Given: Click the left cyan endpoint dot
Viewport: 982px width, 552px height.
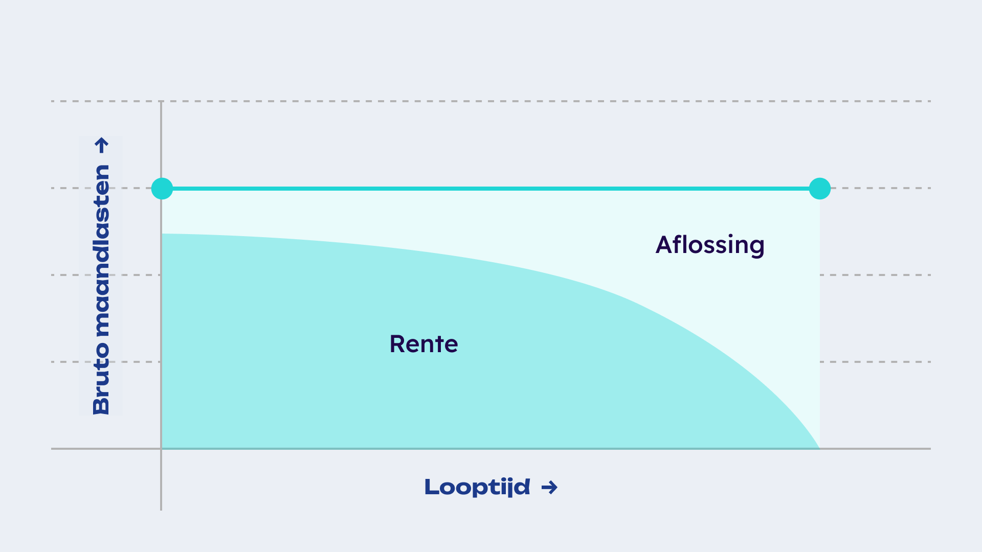Looking at the screenshot, I should [162, 189].
